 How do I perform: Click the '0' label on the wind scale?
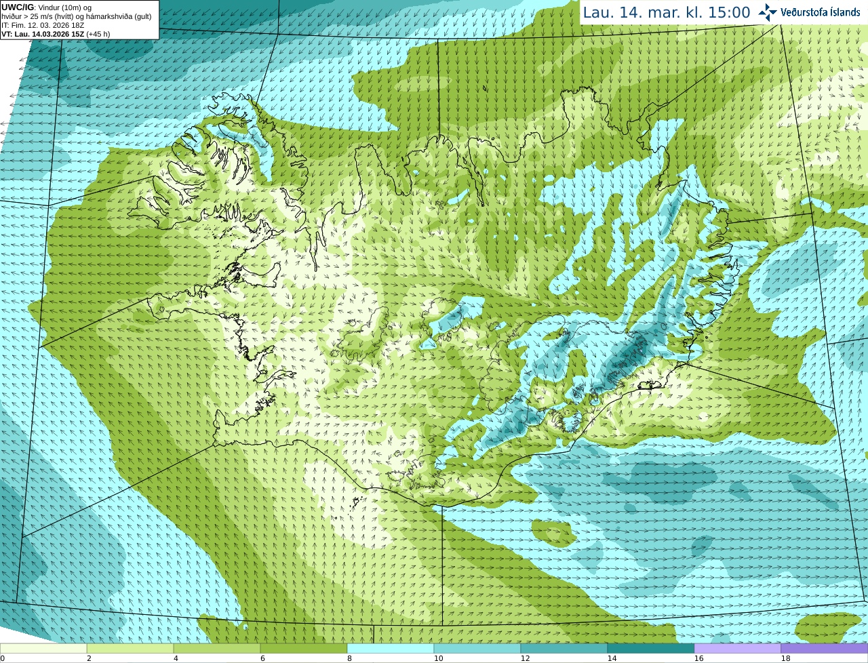[2, 658]
